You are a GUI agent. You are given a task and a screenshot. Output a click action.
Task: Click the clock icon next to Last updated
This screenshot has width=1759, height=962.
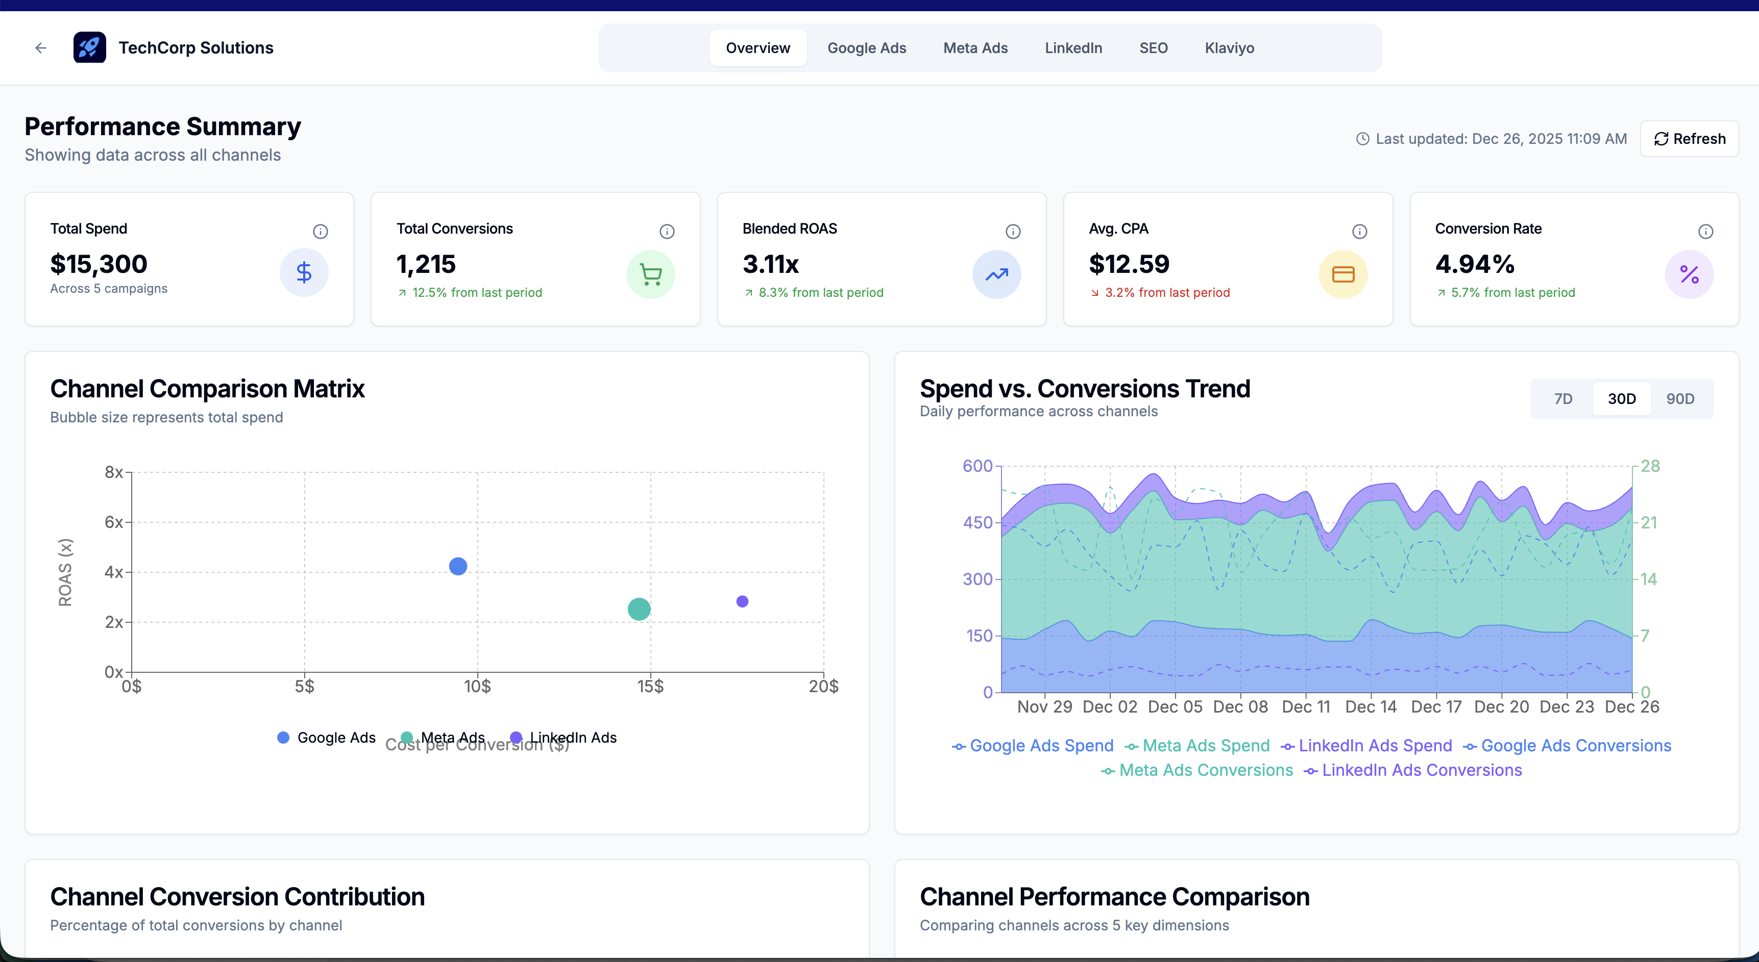(x=1362, y=139)
